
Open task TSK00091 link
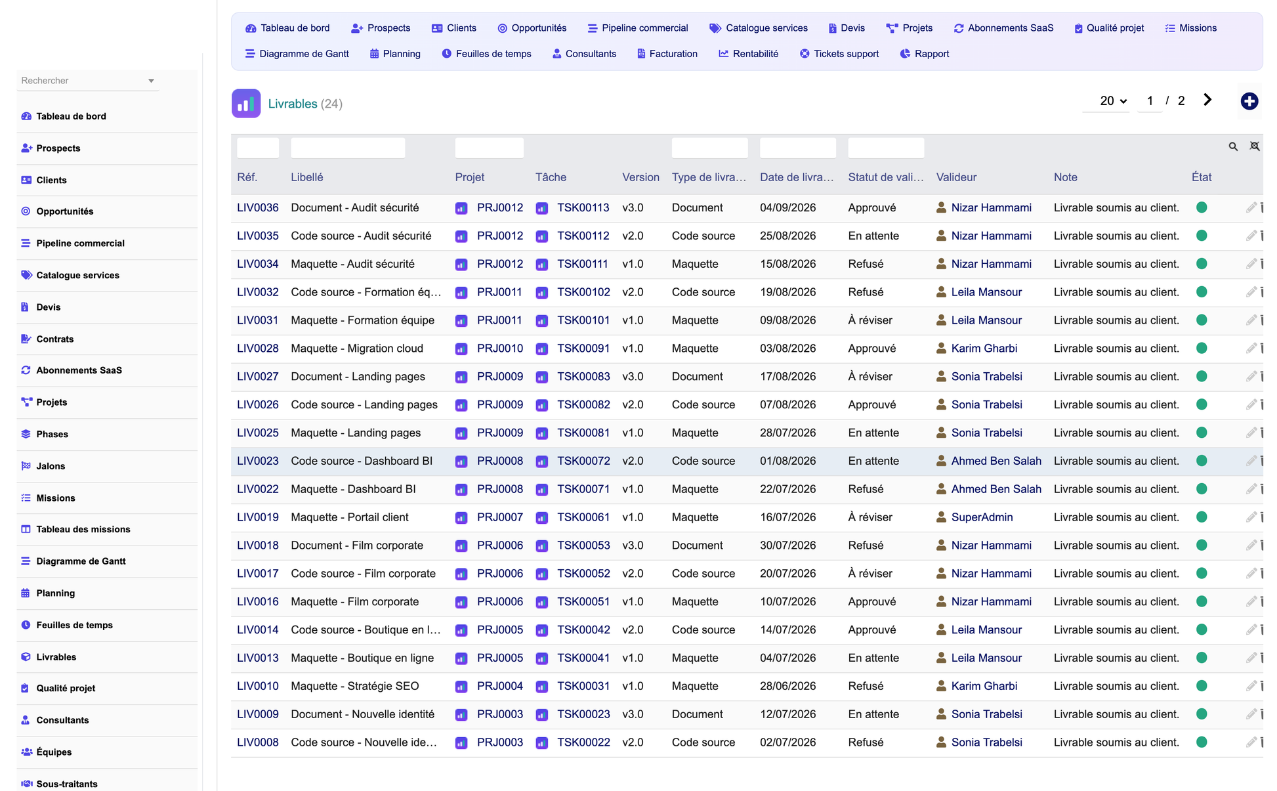(x=583, y=349)
